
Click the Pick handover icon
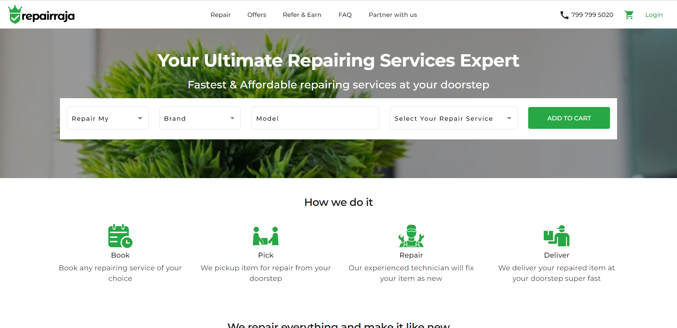point(266,236)
